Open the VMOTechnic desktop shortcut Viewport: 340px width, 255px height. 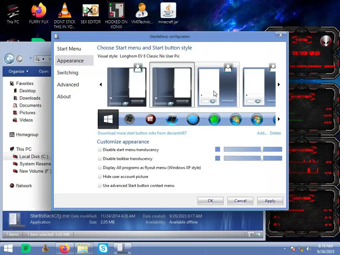(142, 13)
